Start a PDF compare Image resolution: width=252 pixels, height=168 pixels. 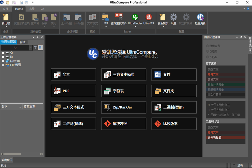(73, 91)
